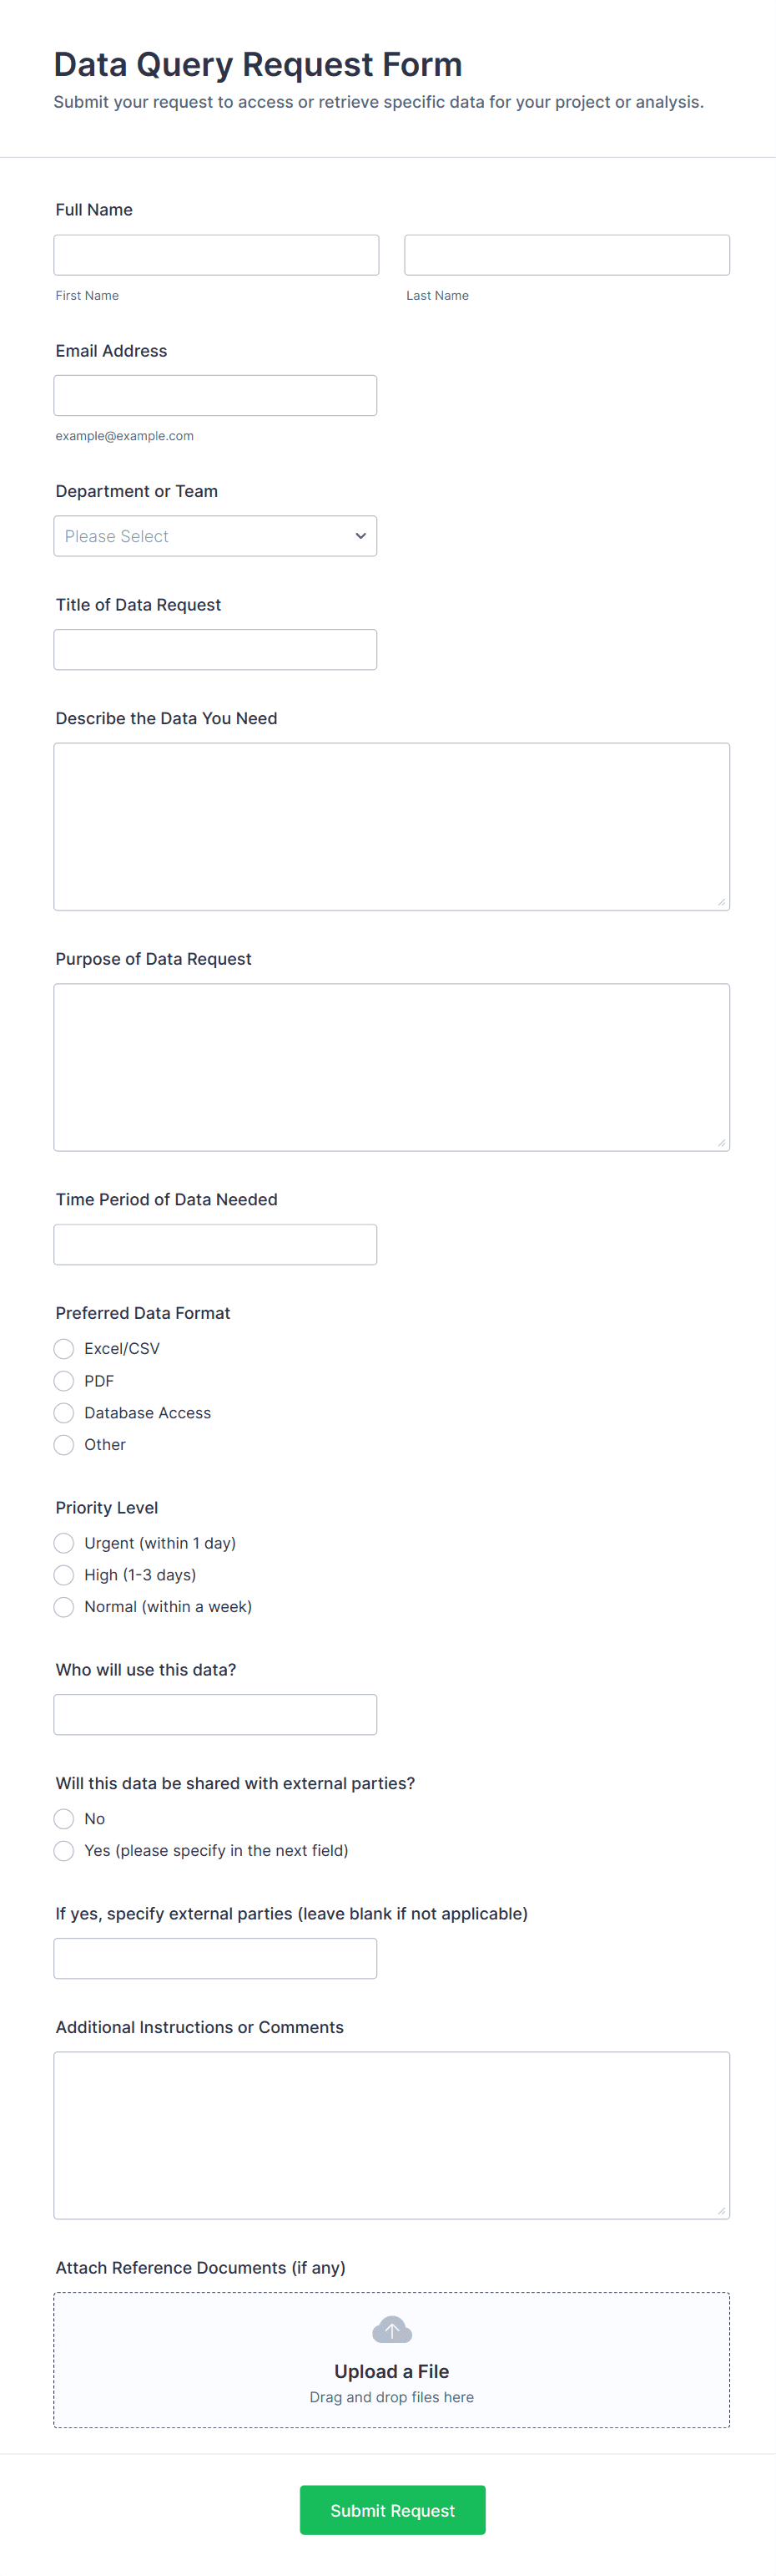Click the cloud upload icon
Viewport: 776px width, 2576px height.
point(391,2331)
